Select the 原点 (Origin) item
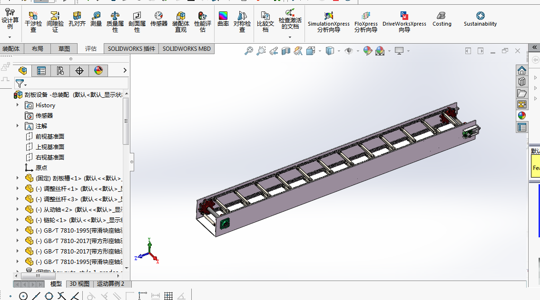540x300 pixels. (41, 168)
